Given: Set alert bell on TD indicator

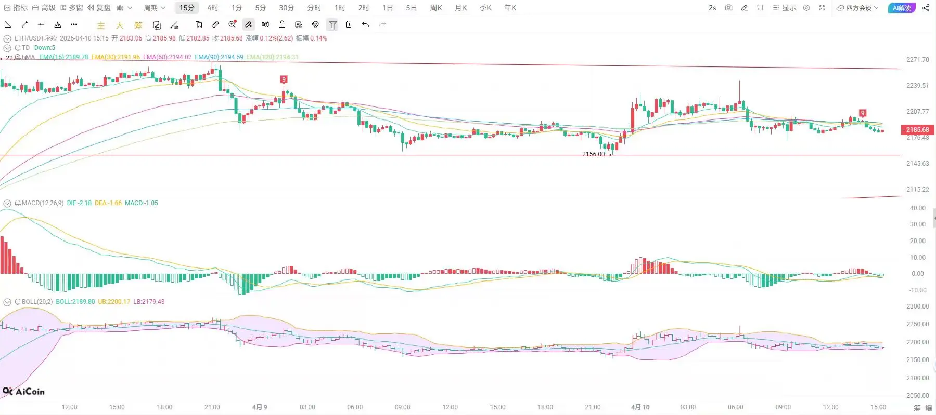Looking at the screenshot, I should 18,48.
